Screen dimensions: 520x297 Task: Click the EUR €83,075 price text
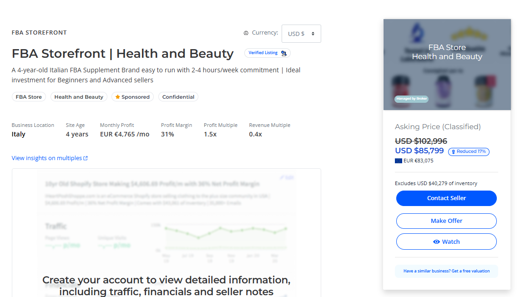point(418,161)
